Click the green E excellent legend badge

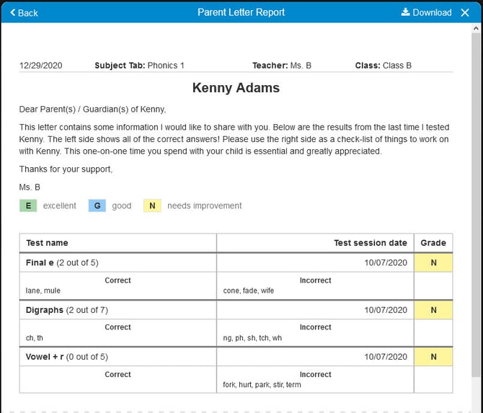coord(28,205)
